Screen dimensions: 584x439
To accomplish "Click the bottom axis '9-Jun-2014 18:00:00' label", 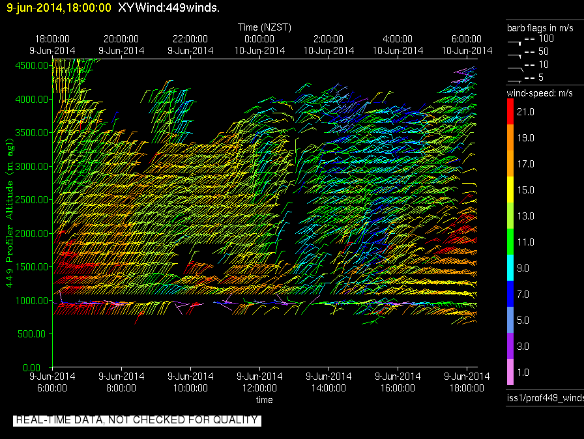I will [x=467, y=382].
